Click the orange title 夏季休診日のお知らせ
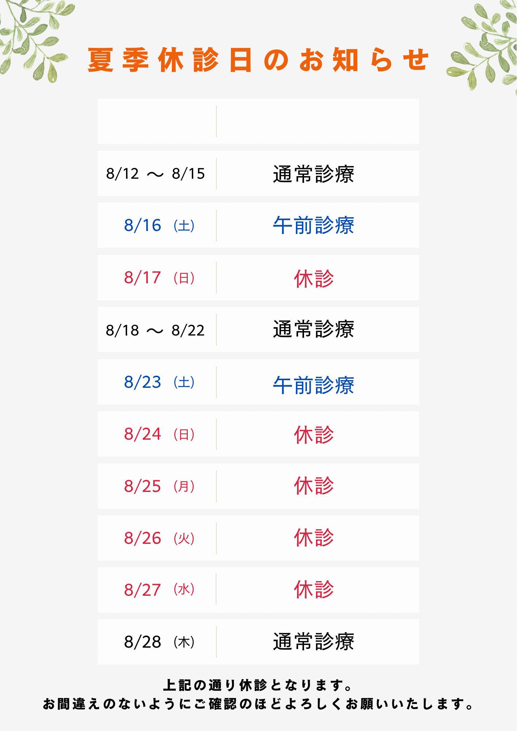This screenshot has height=731, width=517. click(258, 60)
